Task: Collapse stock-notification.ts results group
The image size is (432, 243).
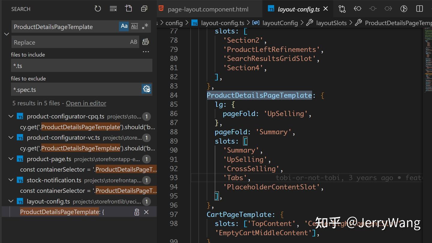Action: tap(11, 180)
